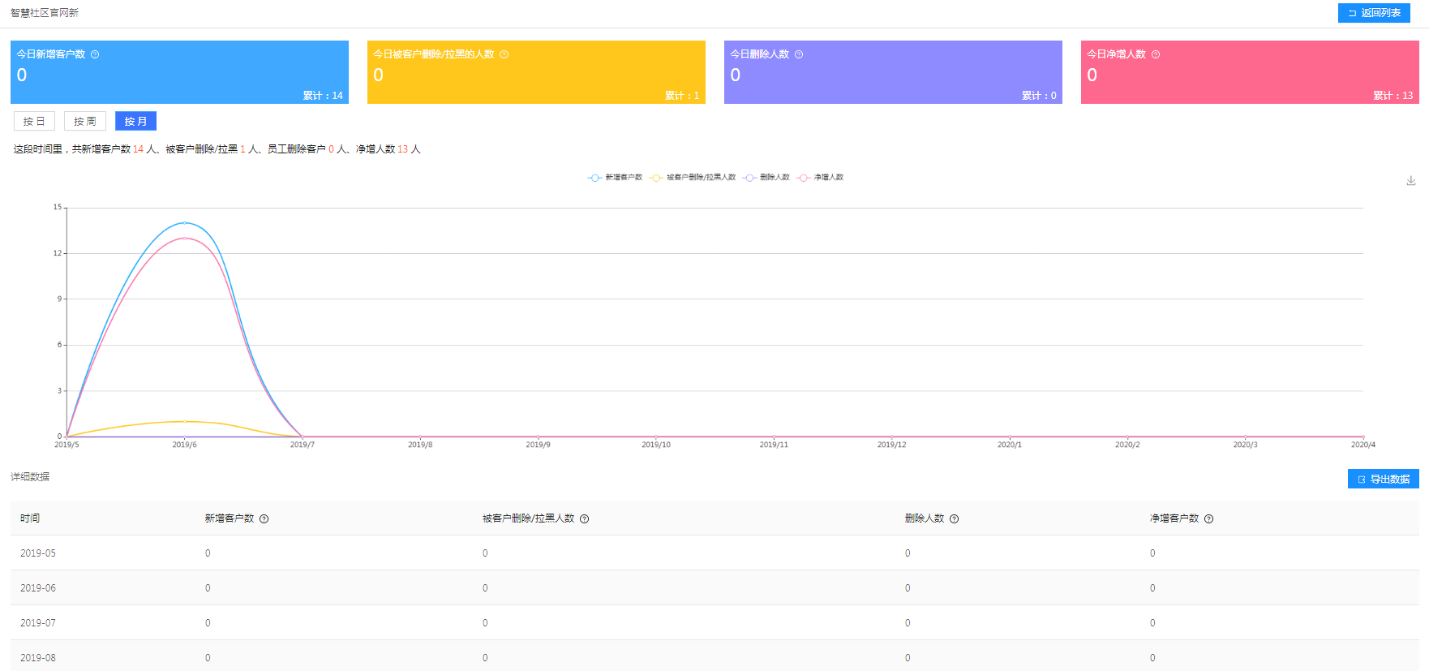The image size is (1429, 671).
Task: Switch chart to 按周 view
Action: [x=85, y=121]
